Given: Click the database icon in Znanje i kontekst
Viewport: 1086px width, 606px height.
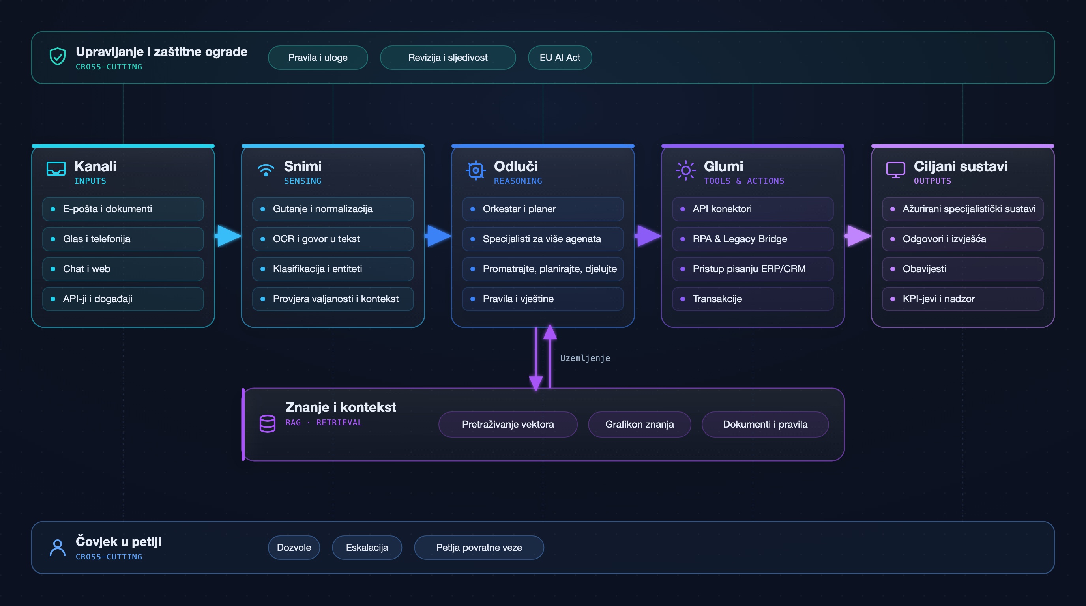Looking at the screenshot, I should click(x=267, y=423).
